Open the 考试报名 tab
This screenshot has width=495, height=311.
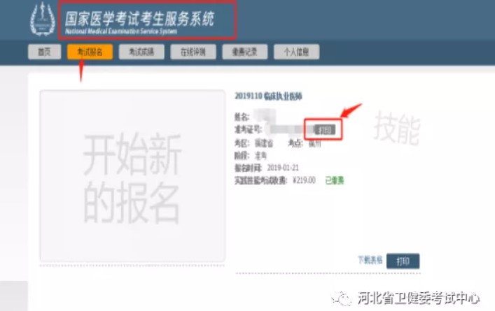90,52
